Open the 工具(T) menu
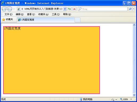Screen dimensions: 137x102 click(56, 14)
